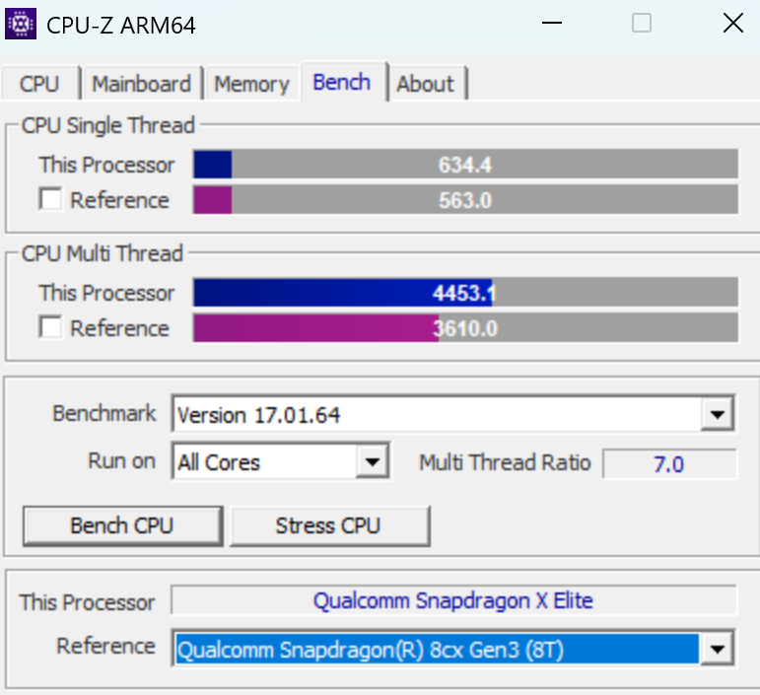The image size is (760, 695).
Task: Click the Qualcomm Snapdragon X Elite processor field
Action: (x=453, y=600)
